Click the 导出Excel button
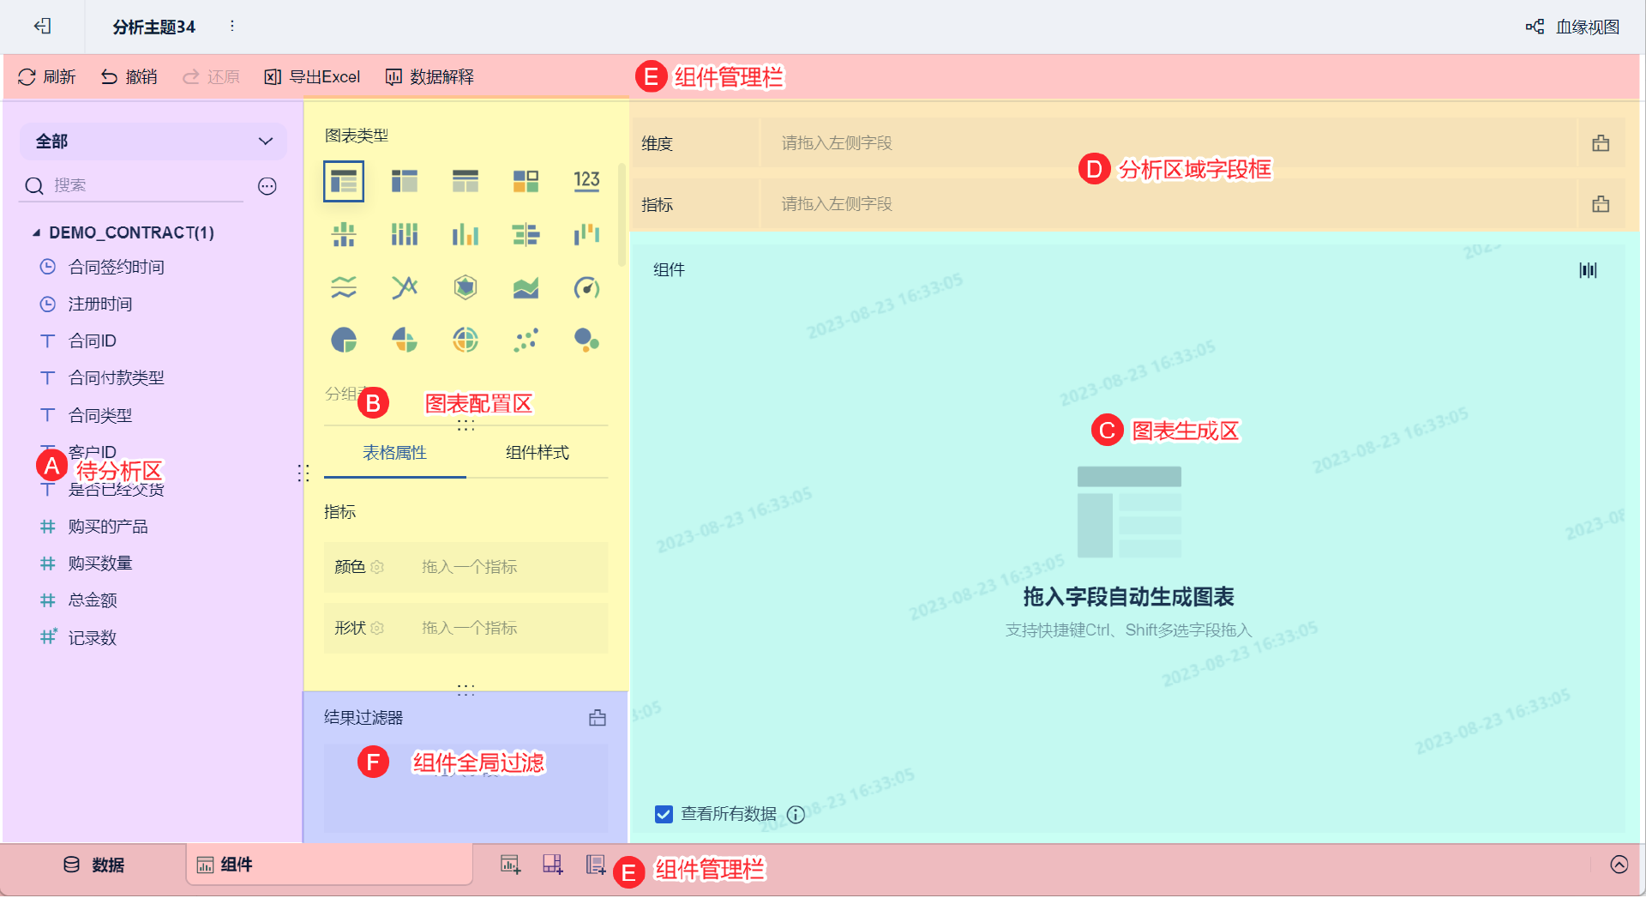1646x898 pixels. tap(312, 77)
